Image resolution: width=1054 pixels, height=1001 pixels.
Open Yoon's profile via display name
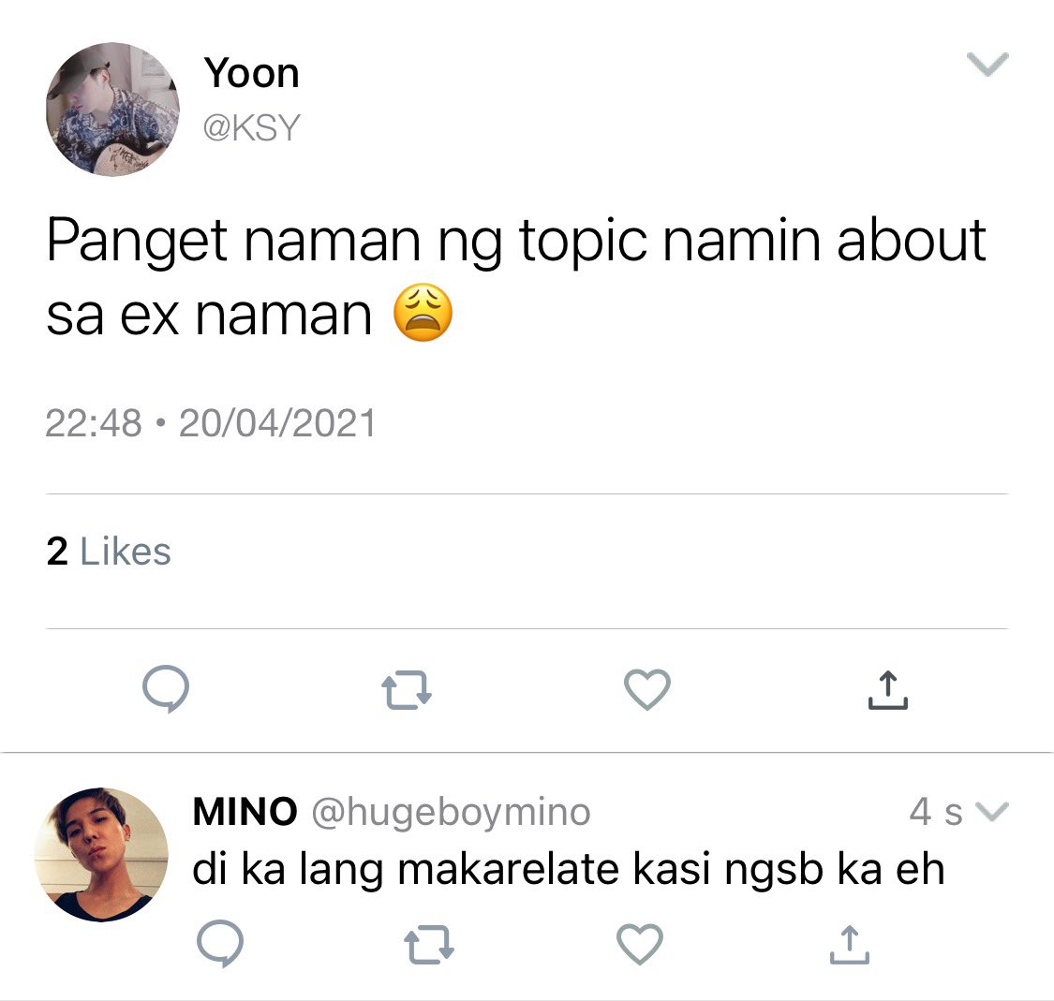251,72
